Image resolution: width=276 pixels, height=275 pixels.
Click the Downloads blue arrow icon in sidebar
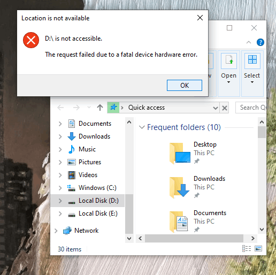click(72, 136)
